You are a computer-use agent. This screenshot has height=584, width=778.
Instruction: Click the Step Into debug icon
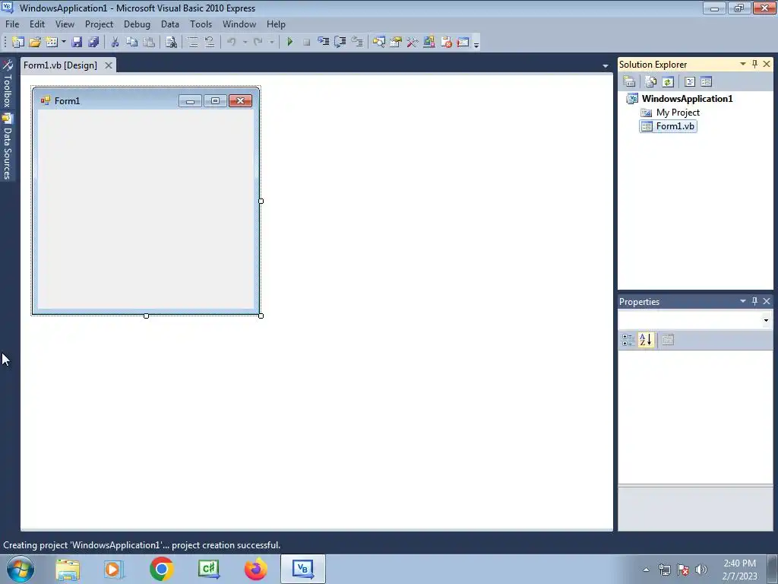tap(324, 43)
